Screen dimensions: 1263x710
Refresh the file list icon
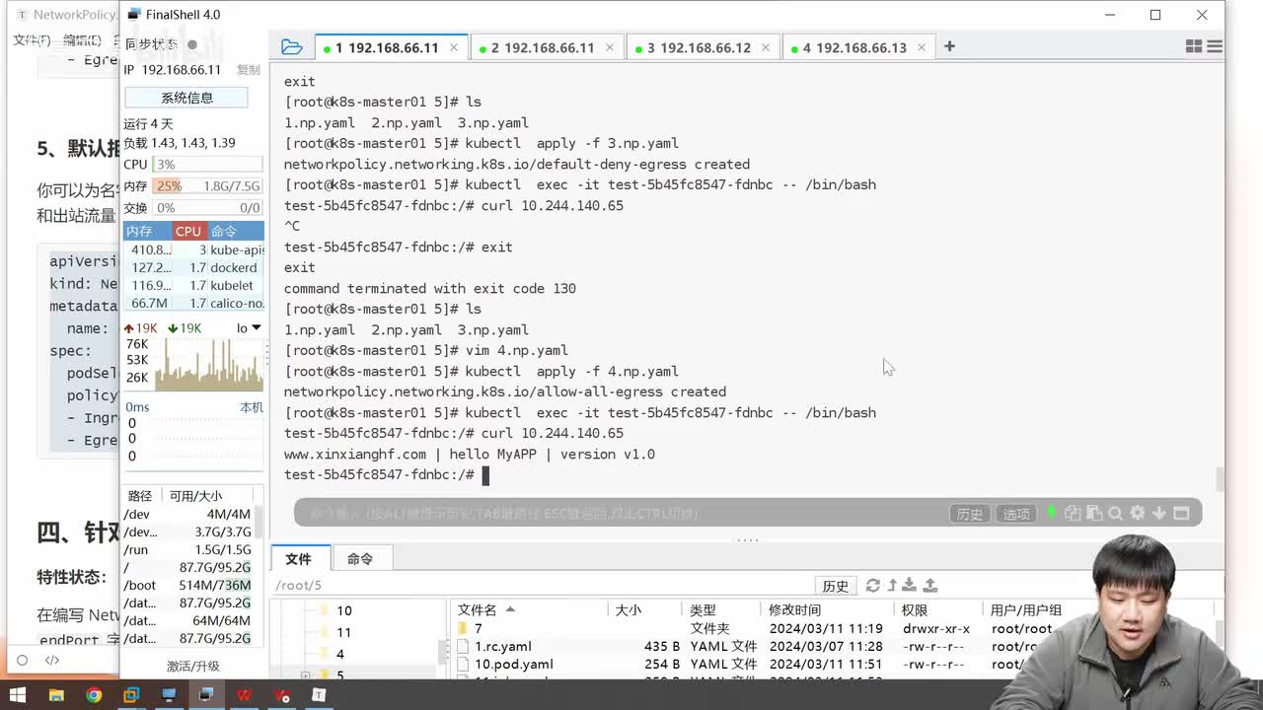pos(872,586)
